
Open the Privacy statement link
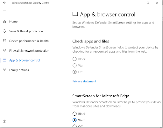click(84, 81)
